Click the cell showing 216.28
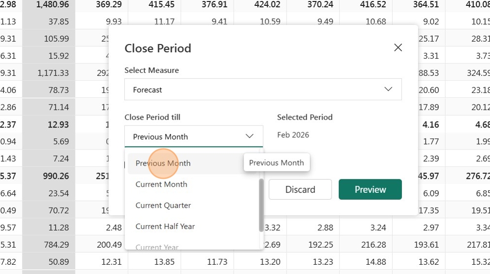Screen dimensions: 490x274 pos(366,245)
